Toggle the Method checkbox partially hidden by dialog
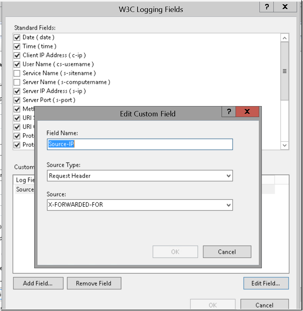Screen dimensions: 303x311 [17, 109]
